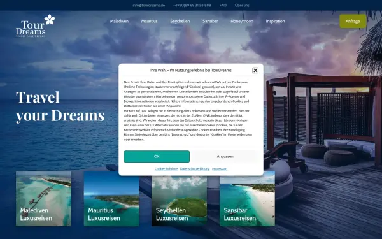This screenshot has height=239, width=382.
Task: Open the Impressum link
Action: point(220,169)
